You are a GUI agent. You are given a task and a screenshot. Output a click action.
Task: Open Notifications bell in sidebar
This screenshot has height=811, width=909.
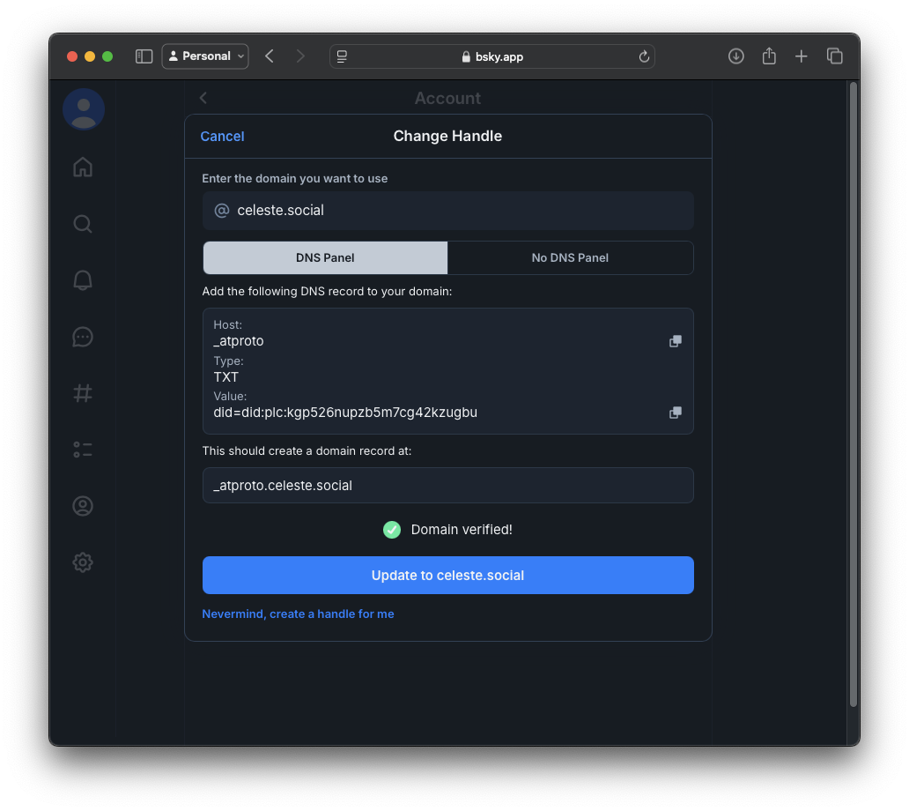click(x=83, y=280)
